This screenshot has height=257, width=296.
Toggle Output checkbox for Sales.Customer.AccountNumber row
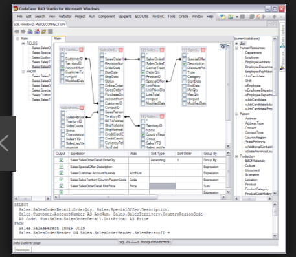[62, 173]
